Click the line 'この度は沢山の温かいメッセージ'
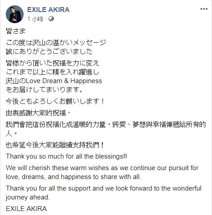Viewport: 212px width, 215px height. 56,43
